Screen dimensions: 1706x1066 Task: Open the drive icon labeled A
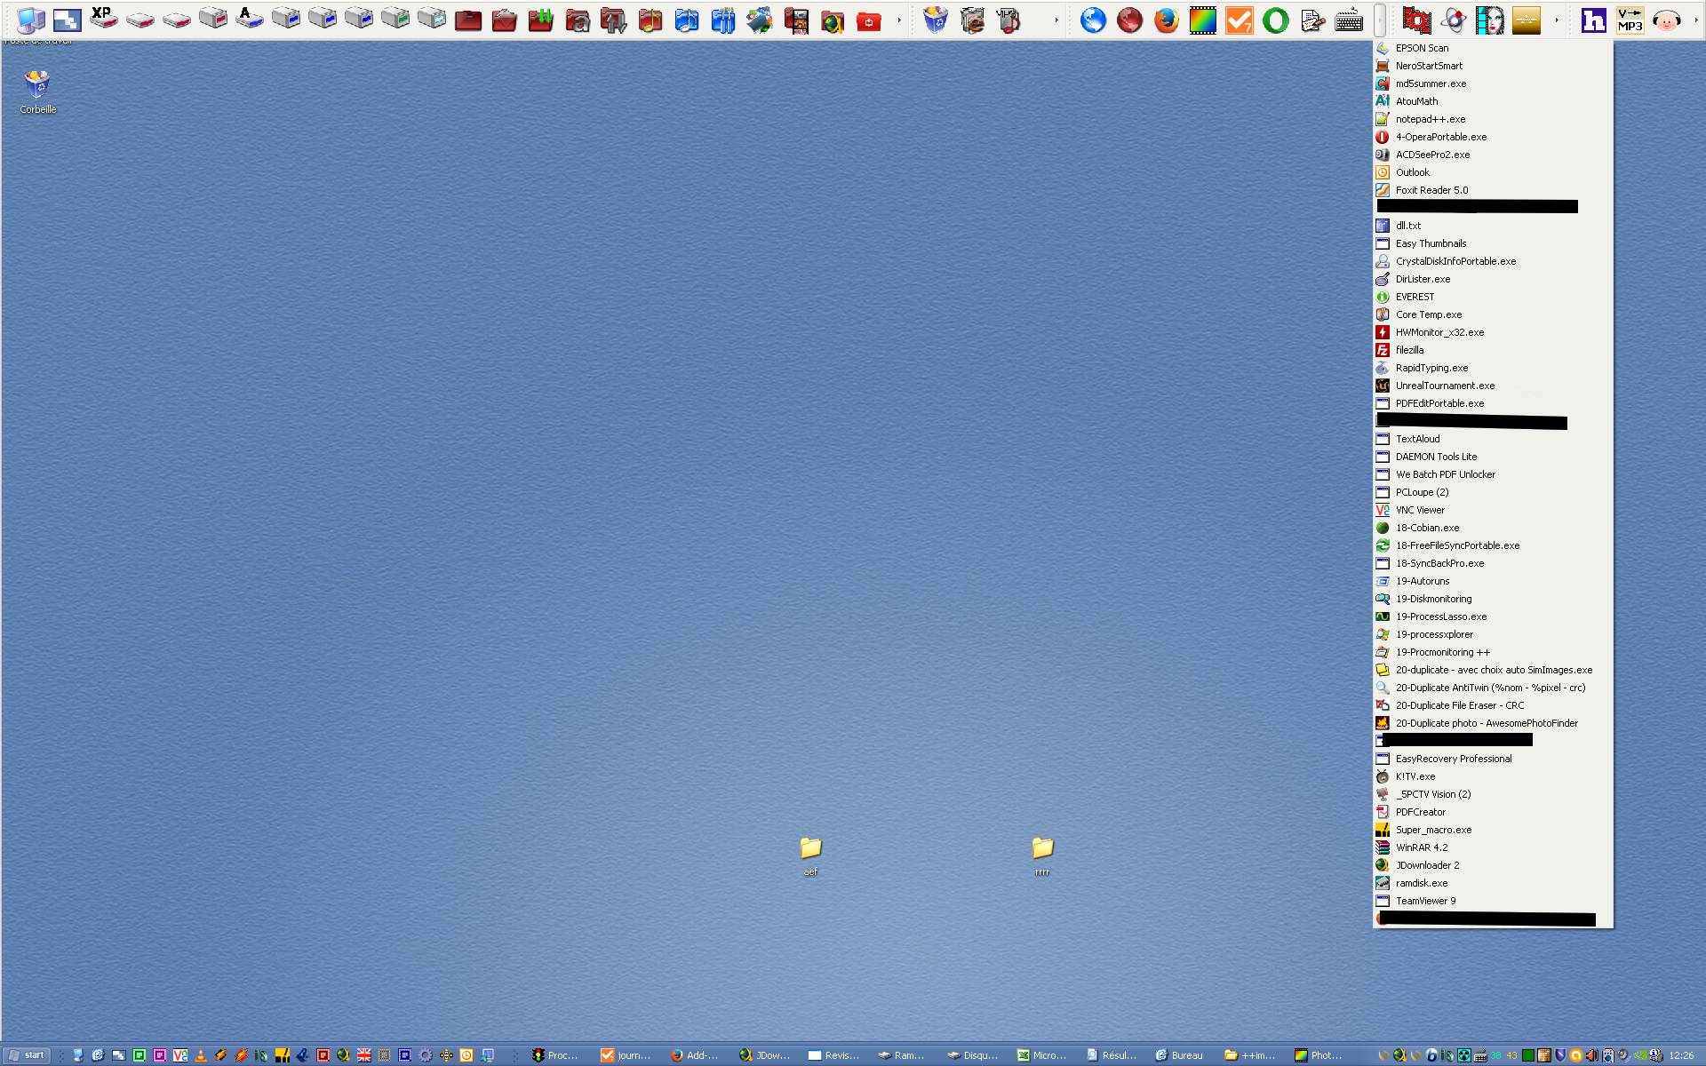(x=250, y=19)
